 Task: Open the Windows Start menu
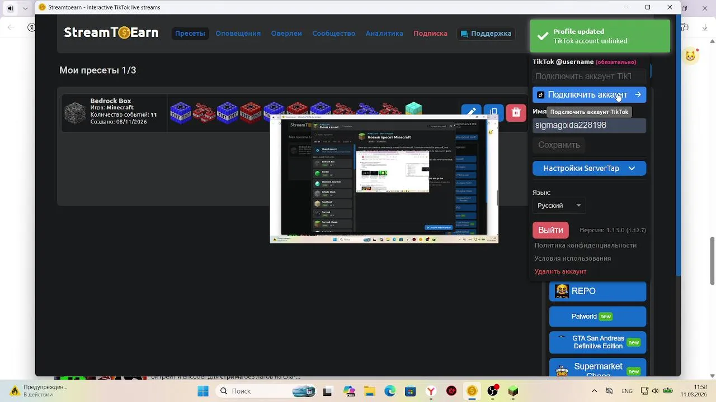pyautogui.click(x=203, y=391)
